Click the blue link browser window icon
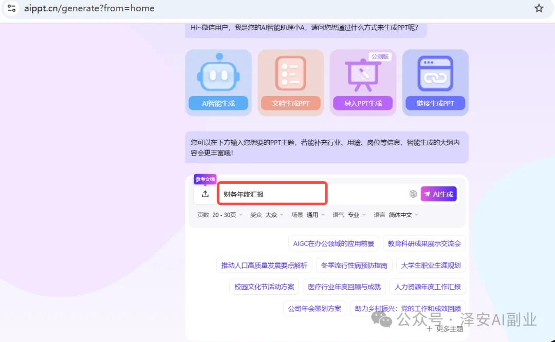Viewport: 555px width, 342px height. click(x=435, y=73)
